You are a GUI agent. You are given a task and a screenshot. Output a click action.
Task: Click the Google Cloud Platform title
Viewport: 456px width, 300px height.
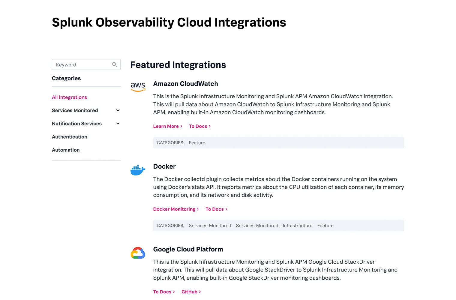point(188,249)
